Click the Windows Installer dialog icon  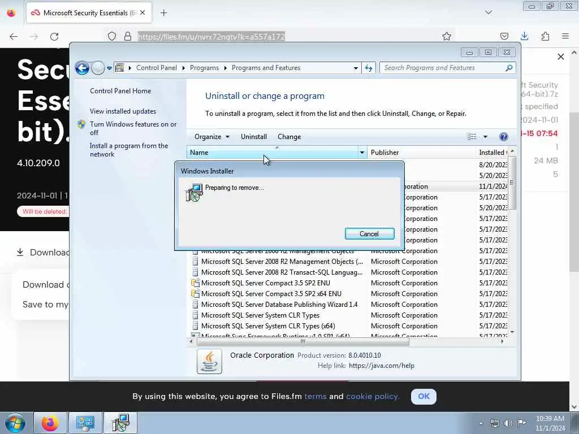(x=194, y=192)
